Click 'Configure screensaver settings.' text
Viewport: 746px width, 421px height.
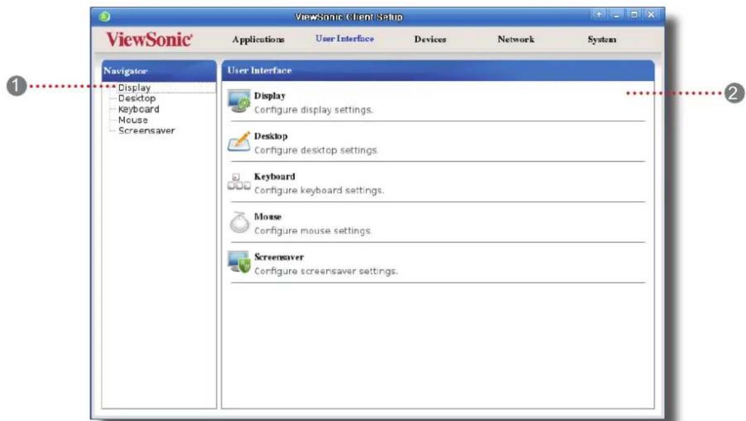coord(326,271)
